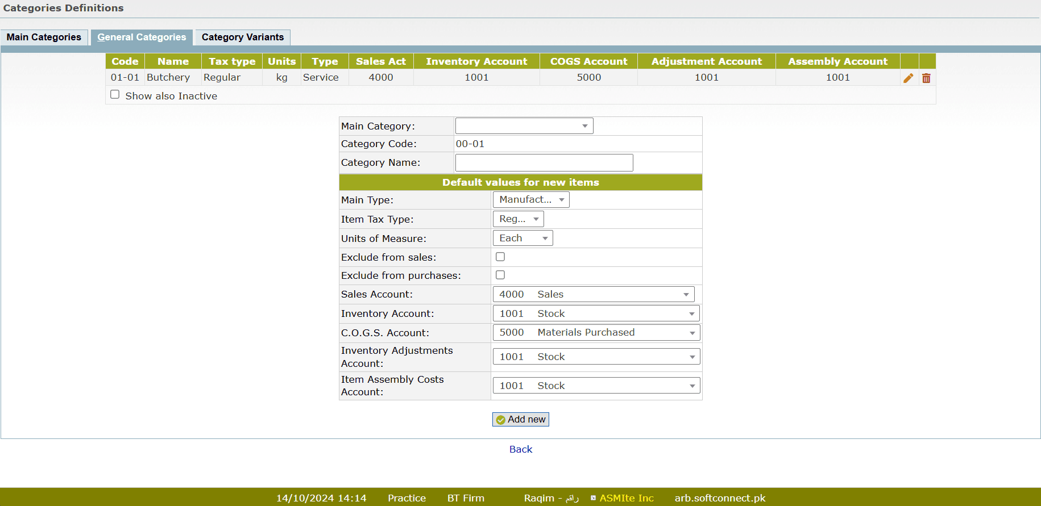Open the Units of Measure dropdown
Image resolution: width=1041 pixels, height=506 pixels.
[522, 238]
